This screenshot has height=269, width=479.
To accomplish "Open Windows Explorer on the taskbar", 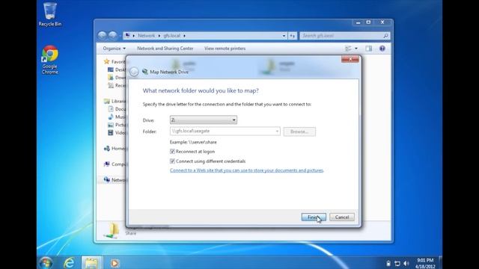I will (91, 262).
